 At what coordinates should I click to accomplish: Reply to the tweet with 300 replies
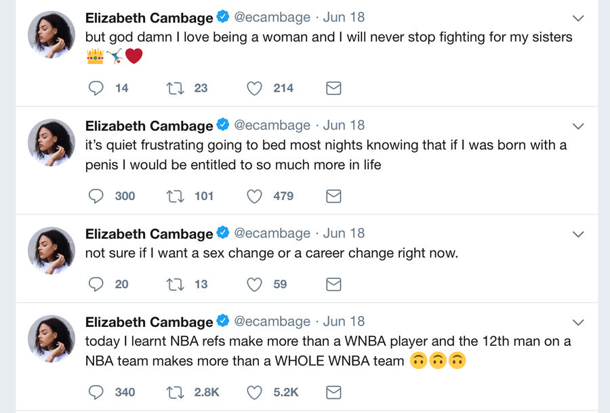click(x=96, y=196)
